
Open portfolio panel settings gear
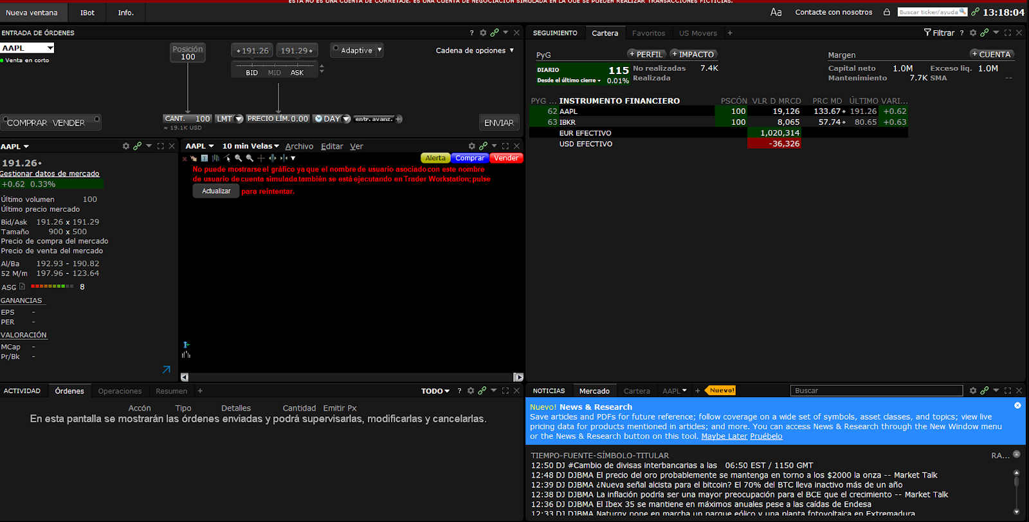coord(973,33)
